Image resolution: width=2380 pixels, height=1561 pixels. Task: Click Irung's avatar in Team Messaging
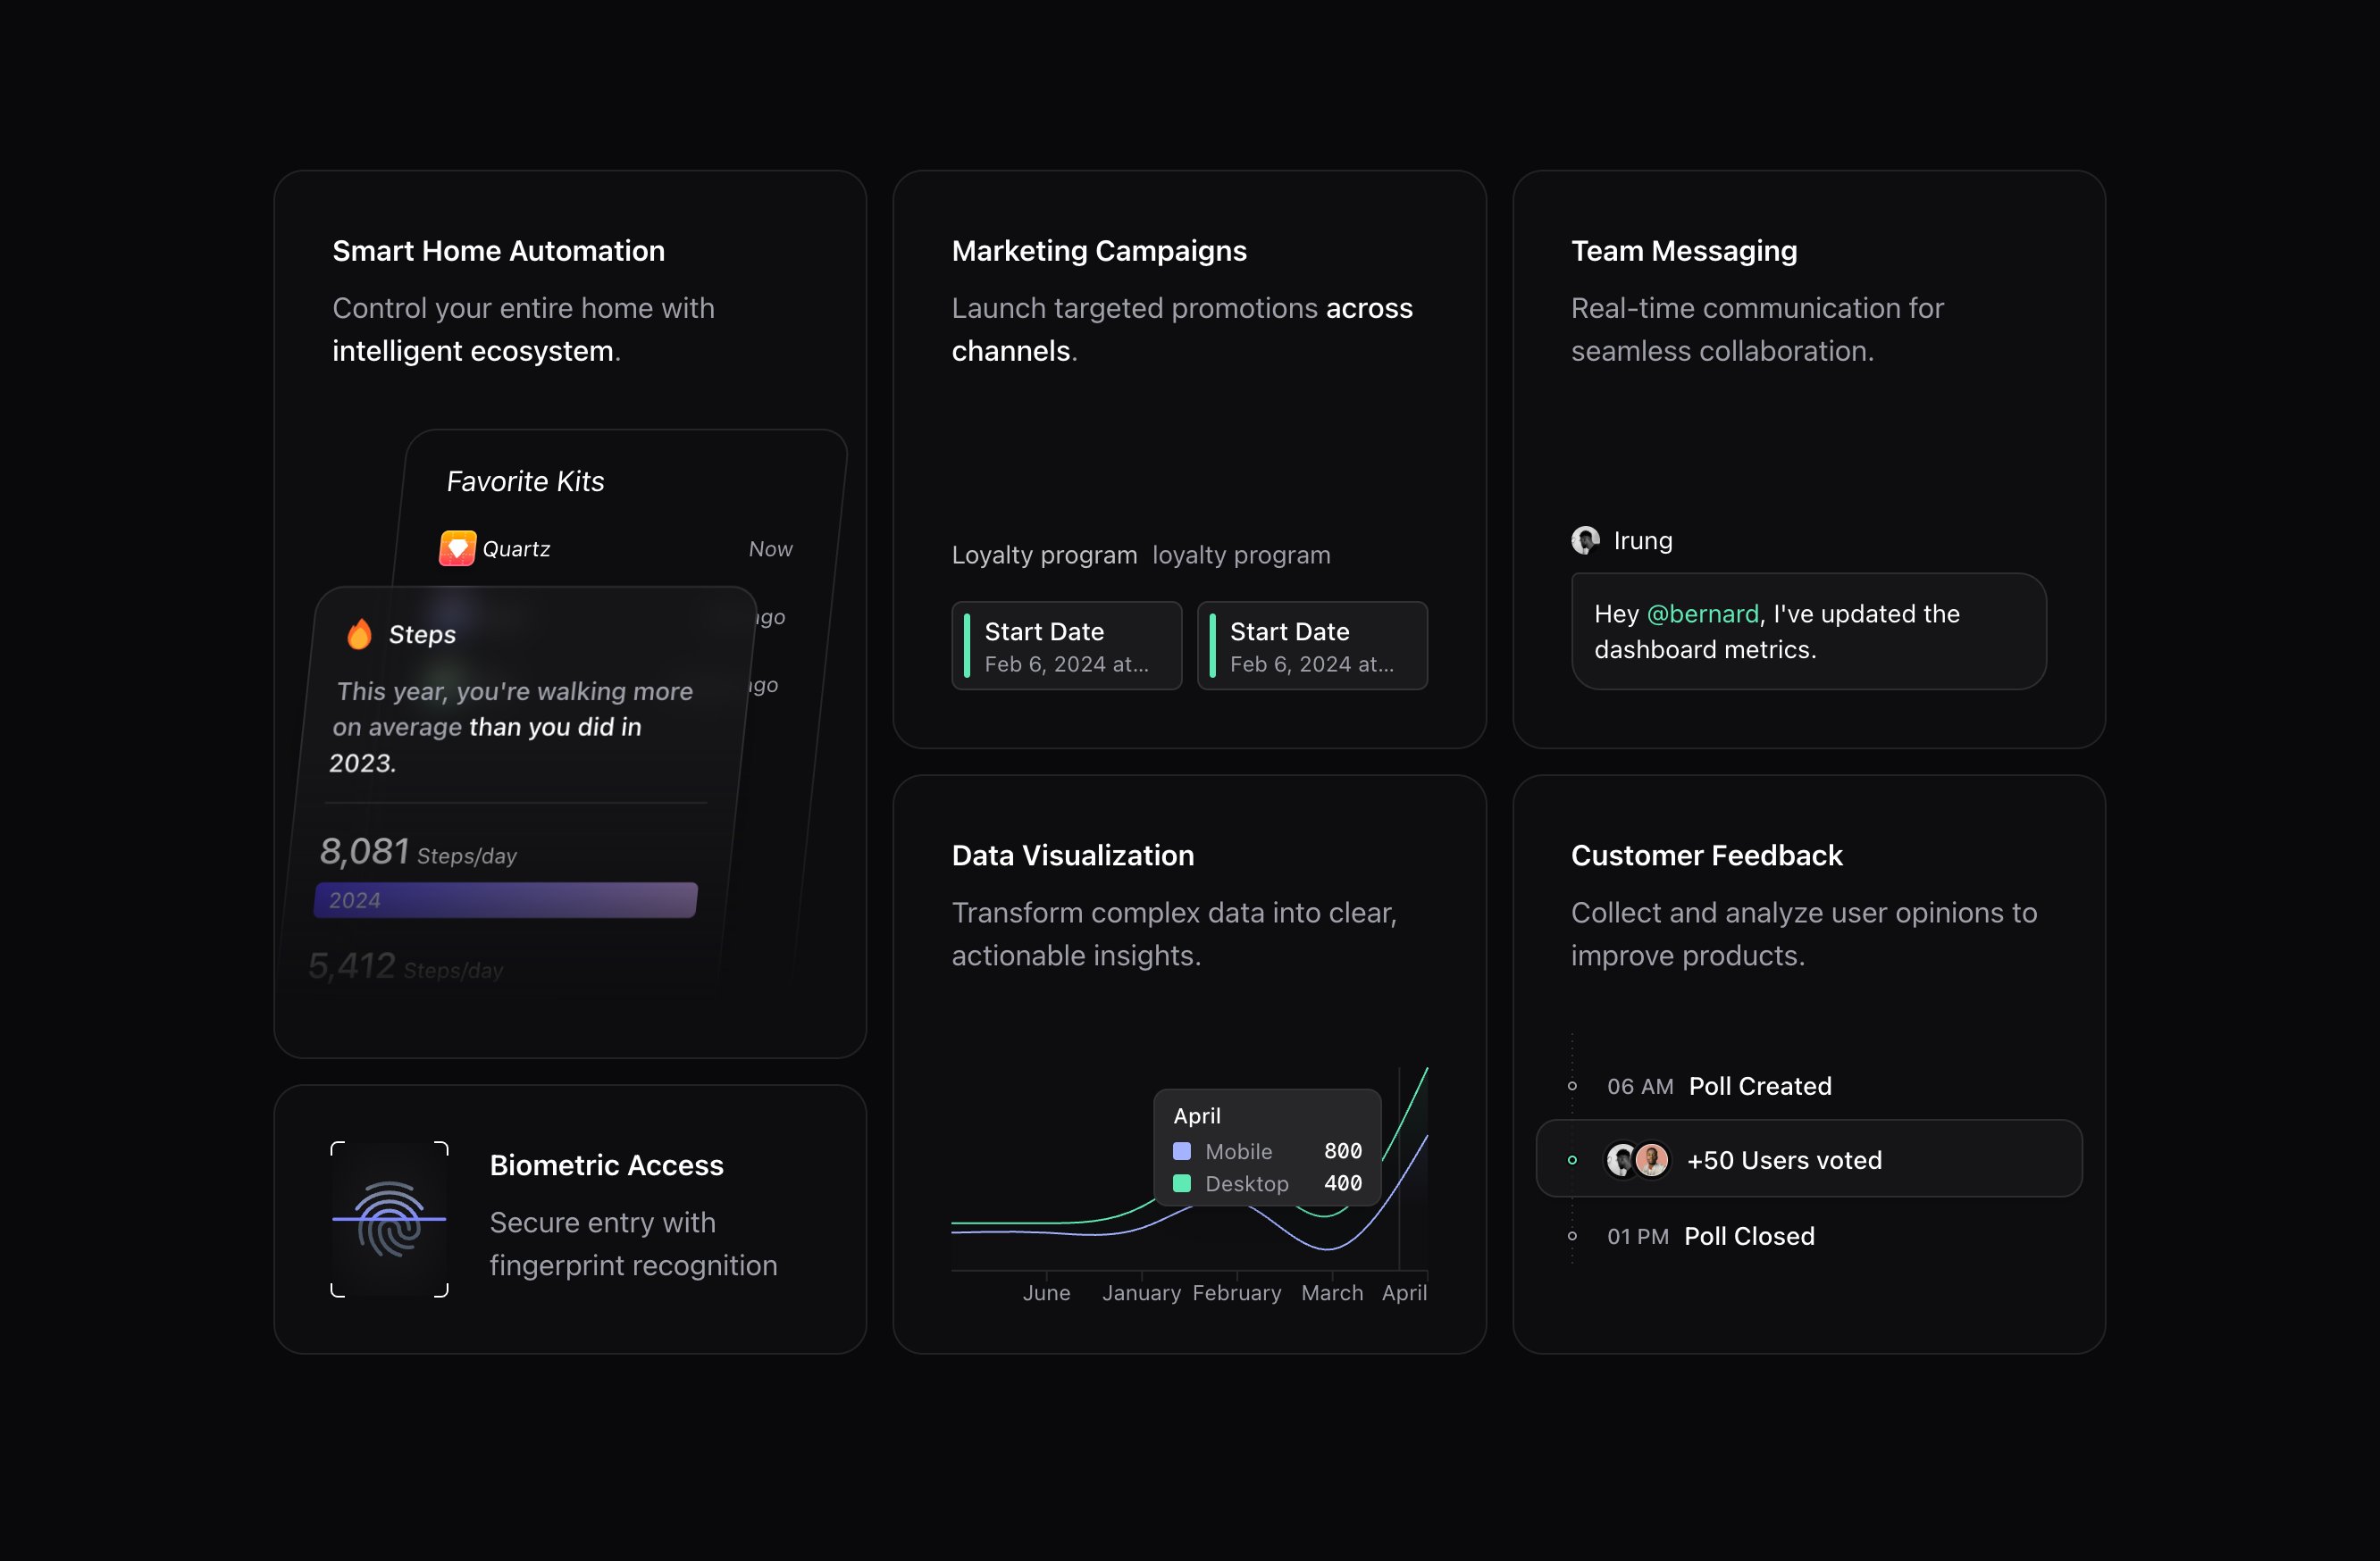pyautogui.click(x=1585, y=540)
